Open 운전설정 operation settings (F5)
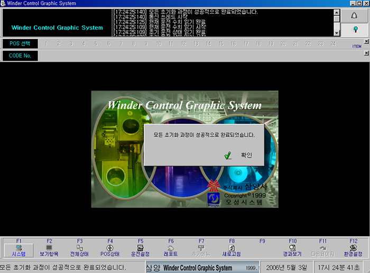 (x=141, y=250)
